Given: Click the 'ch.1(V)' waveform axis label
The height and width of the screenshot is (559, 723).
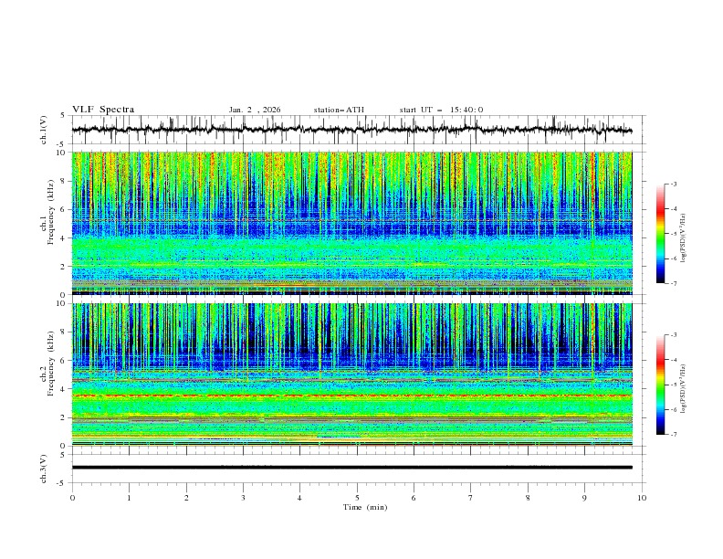Looking at the screenshot, I should pos(44,130).
